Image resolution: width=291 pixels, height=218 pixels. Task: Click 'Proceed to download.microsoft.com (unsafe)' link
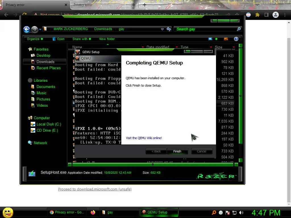click(x=95, y=189)
